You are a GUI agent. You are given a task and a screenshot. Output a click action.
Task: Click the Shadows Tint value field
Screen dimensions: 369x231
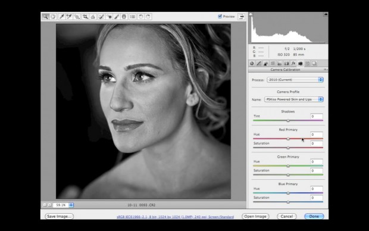317,116
